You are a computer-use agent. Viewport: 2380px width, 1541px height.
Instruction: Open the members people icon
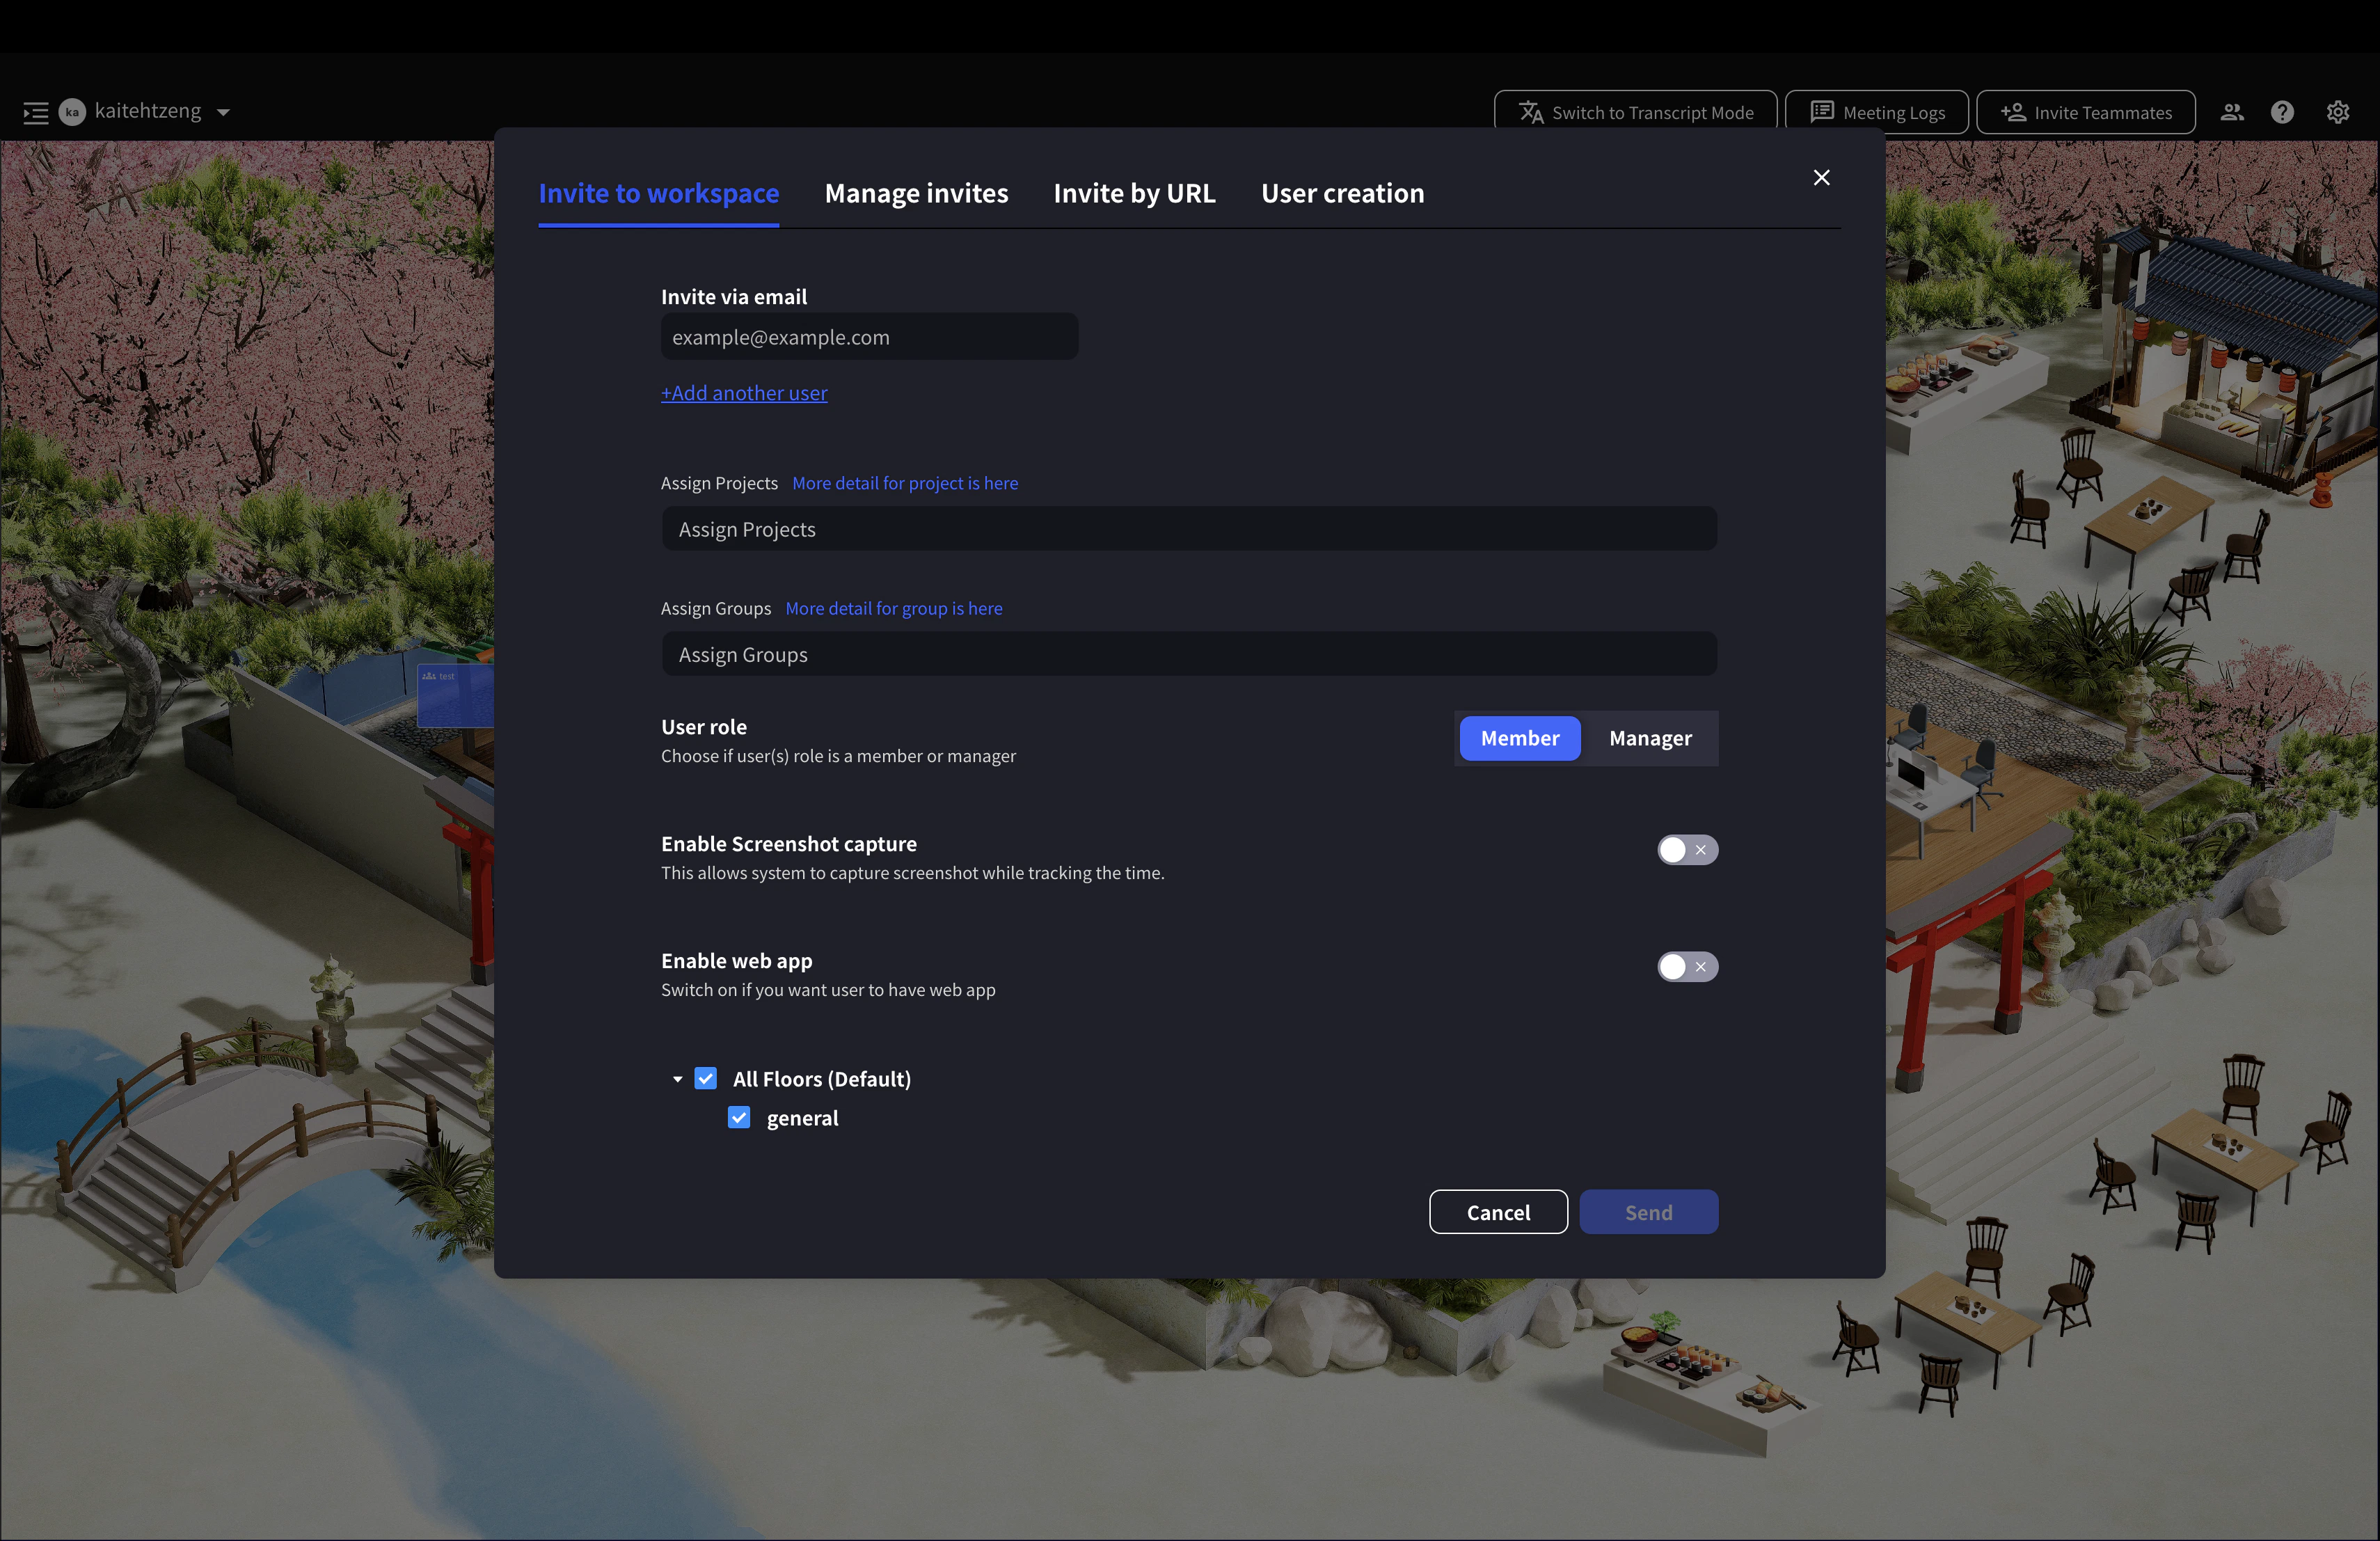click(x=2232, y=112)
